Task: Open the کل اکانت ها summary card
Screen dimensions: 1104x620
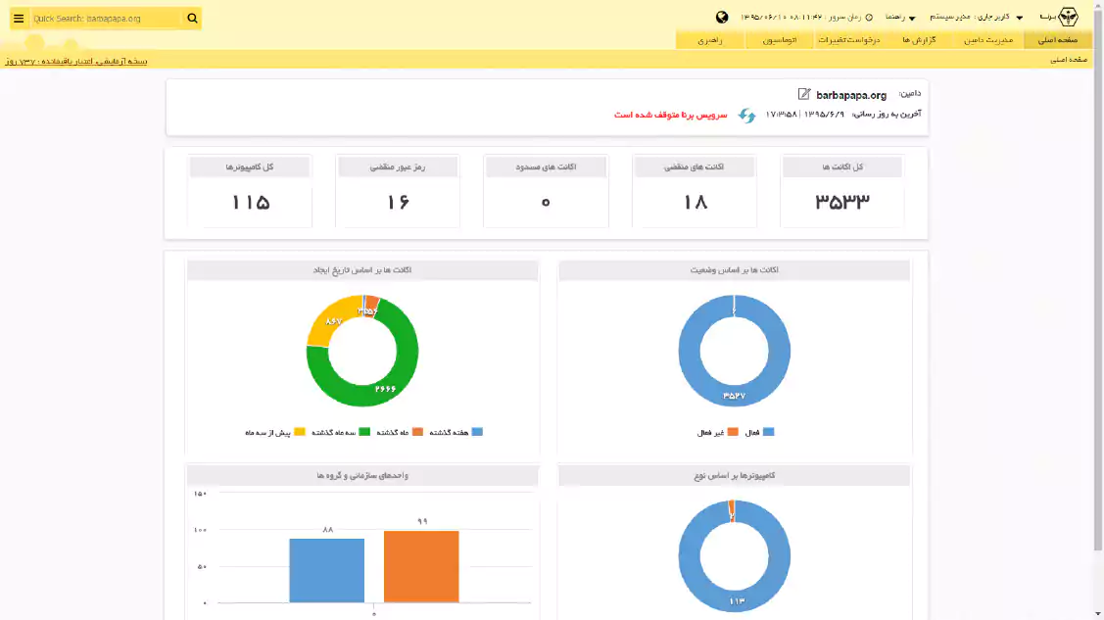Action: click(841, 191)
